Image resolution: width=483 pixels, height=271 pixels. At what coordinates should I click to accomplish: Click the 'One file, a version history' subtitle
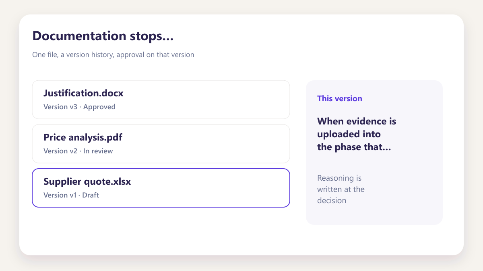113,55
